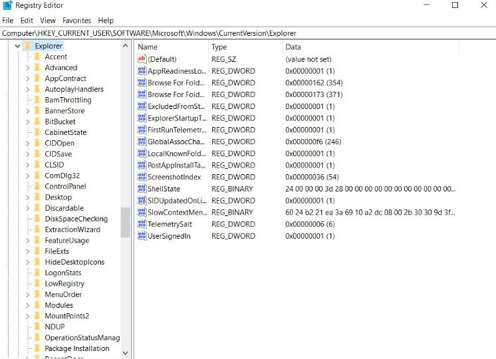Open the Help menu
This screenshot has width=496, height=359.
tap(106, 21)
